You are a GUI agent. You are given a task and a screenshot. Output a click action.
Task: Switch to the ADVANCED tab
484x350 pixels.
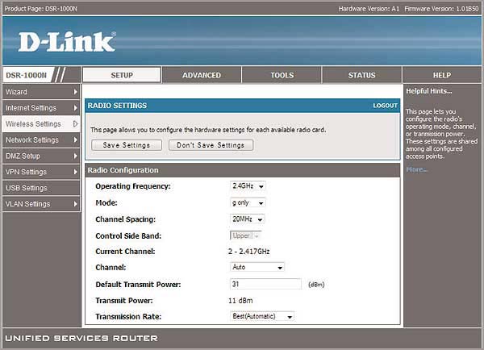tap(202, 75)
